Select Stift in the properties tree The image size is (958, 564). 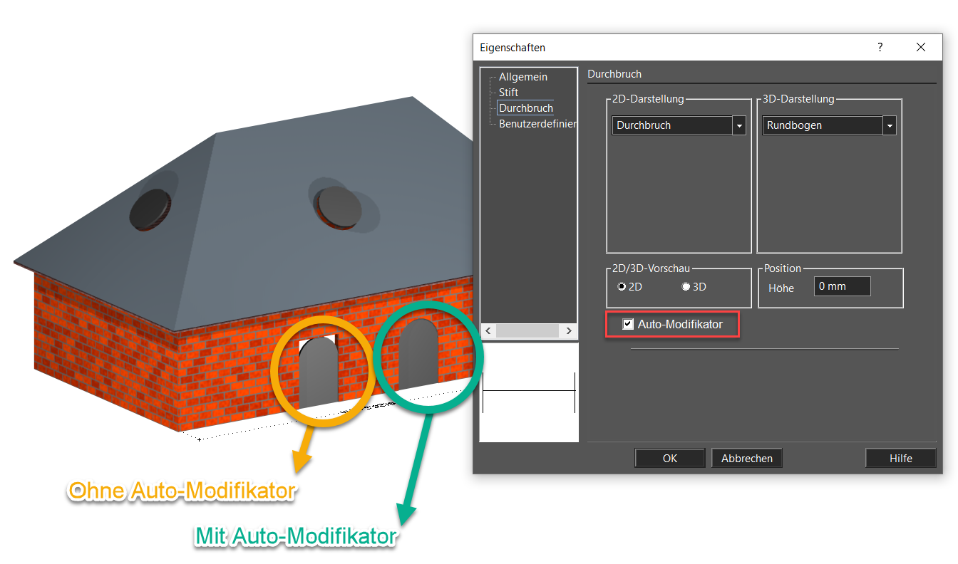pyautogui.click(x=508, y=93)
